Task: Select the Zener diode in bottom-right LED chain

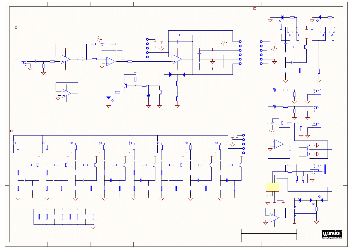Action: click(x=300, y=200)
